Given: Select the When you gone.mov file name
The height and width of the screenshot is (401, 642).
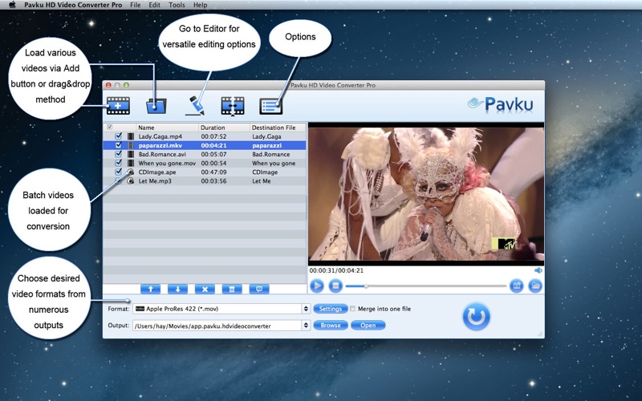Looking at the screenshot, I should (x=167, y=163).
